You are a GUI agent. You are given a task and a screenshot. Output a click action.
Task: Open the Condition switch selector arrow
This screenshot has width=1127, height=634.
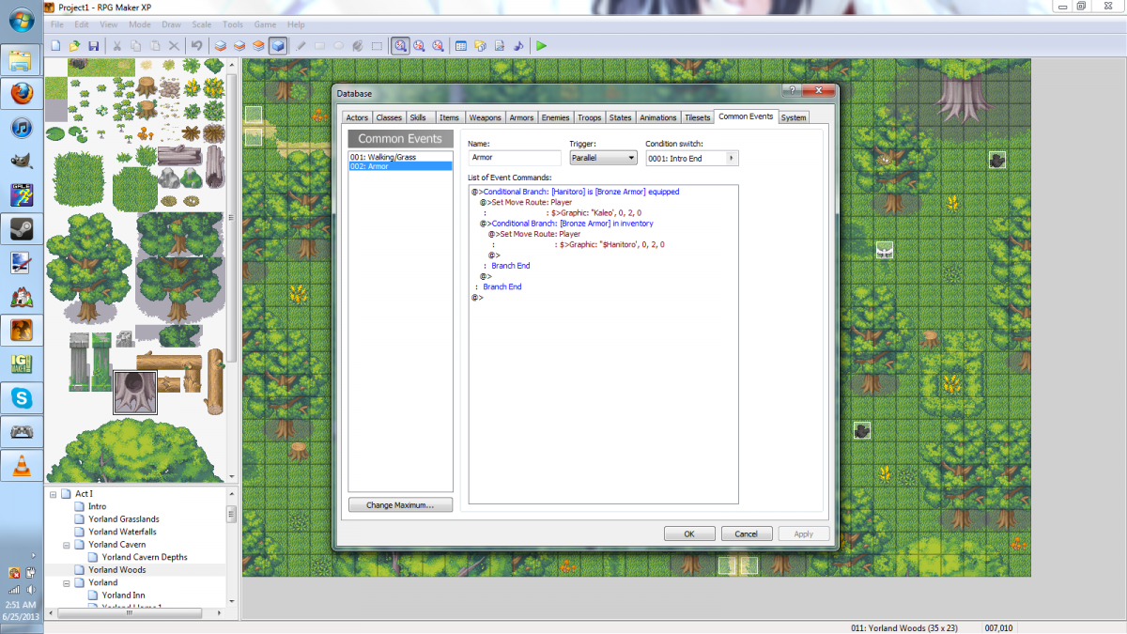coord(733,158)
